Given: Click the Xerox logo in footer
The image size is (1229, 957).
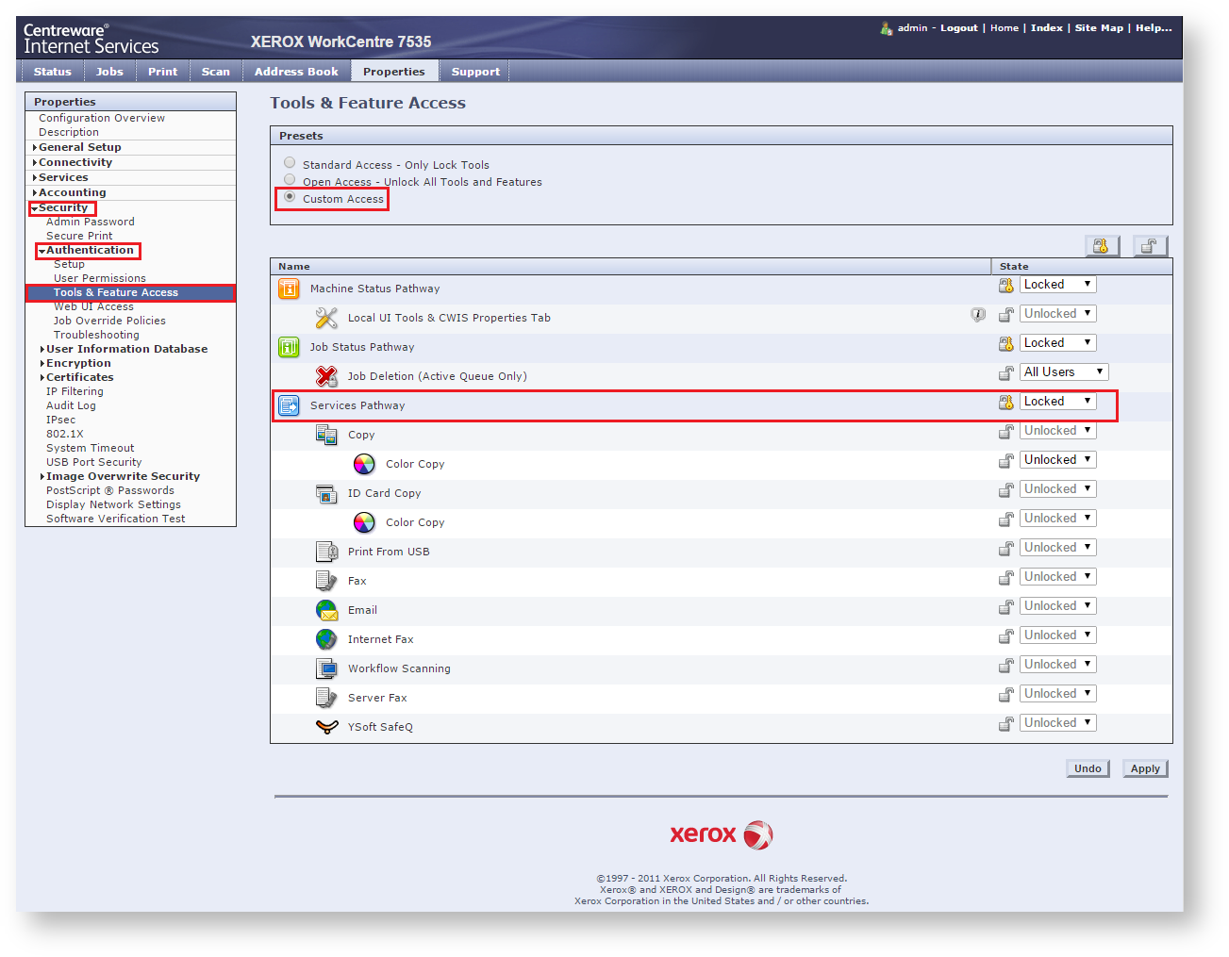Looking at the screenshot, I should [722, 834].
